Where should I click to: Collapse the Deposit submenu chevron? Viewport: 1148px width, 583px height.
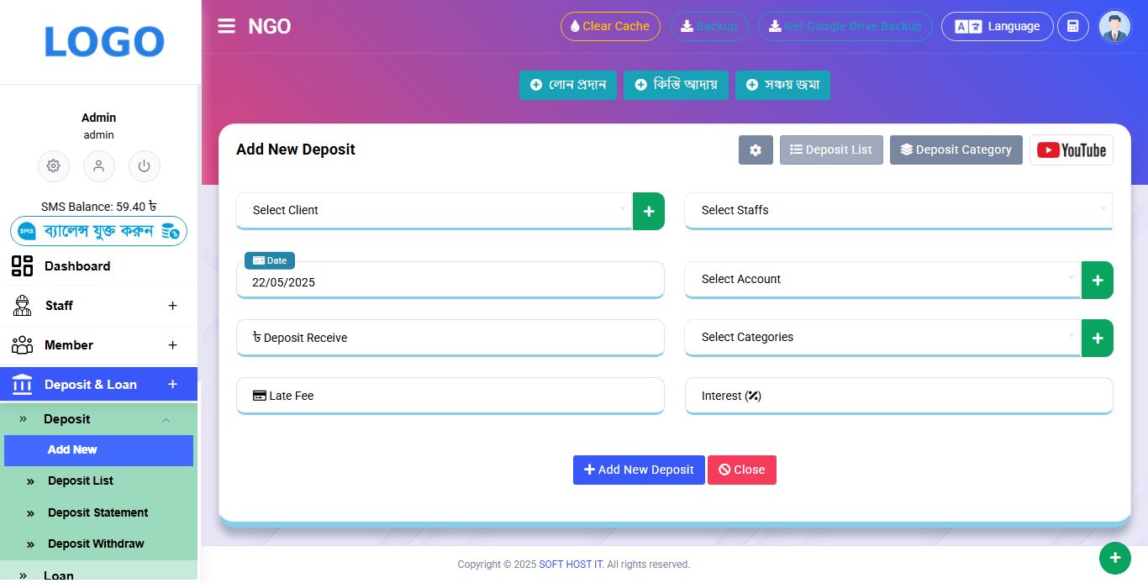click(166, 420)
